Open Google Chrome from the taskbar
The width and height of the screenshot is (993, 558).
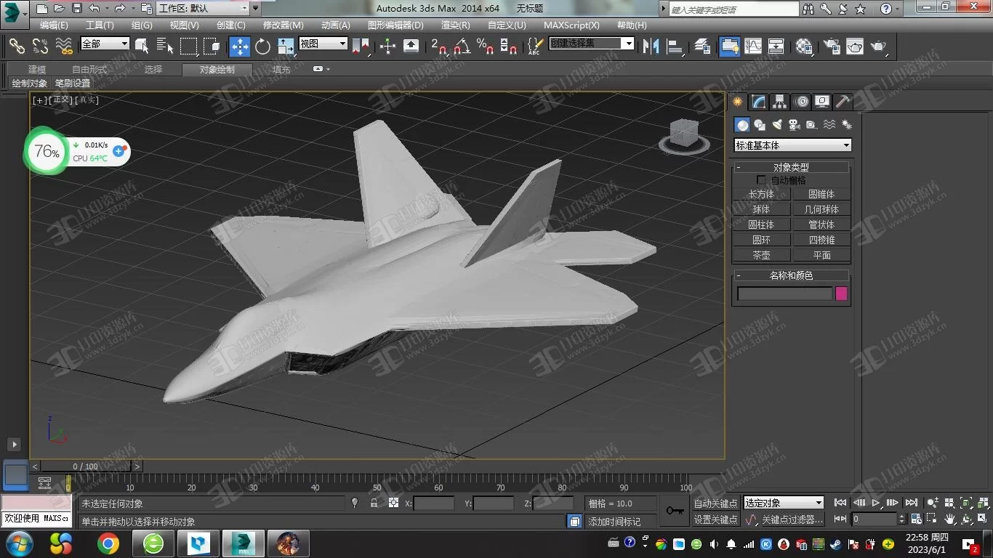click(x=108, y=543)
